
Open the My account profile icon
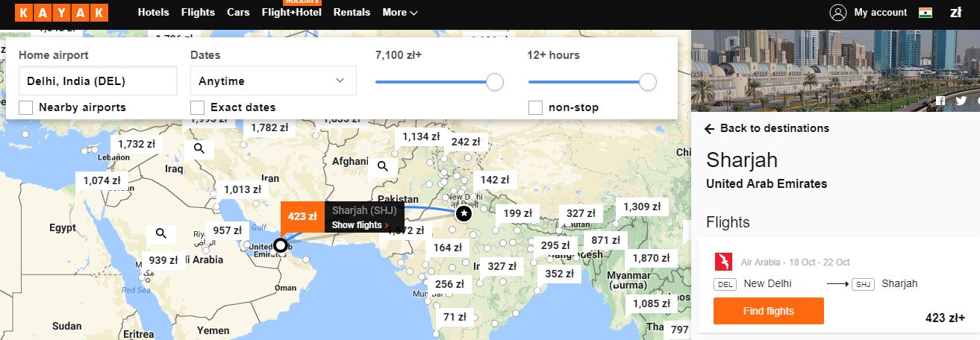coord(838,13)
